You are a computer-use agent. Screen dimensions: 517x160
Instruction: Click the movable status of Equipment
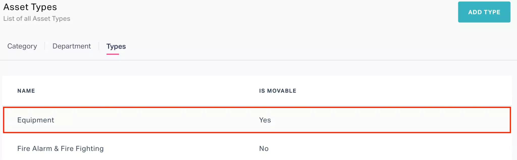(265, 120)
